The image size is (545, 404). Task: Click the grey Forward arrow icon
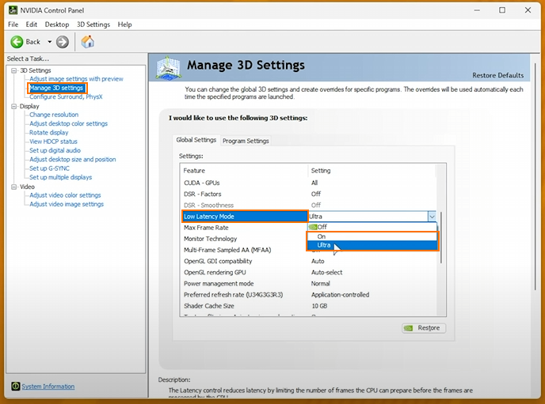point(63,42)
